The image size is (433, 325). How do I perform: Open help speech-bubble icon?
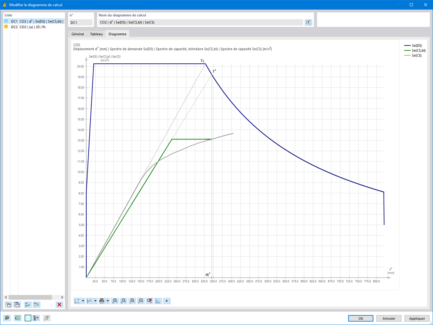tap(7, 318)
